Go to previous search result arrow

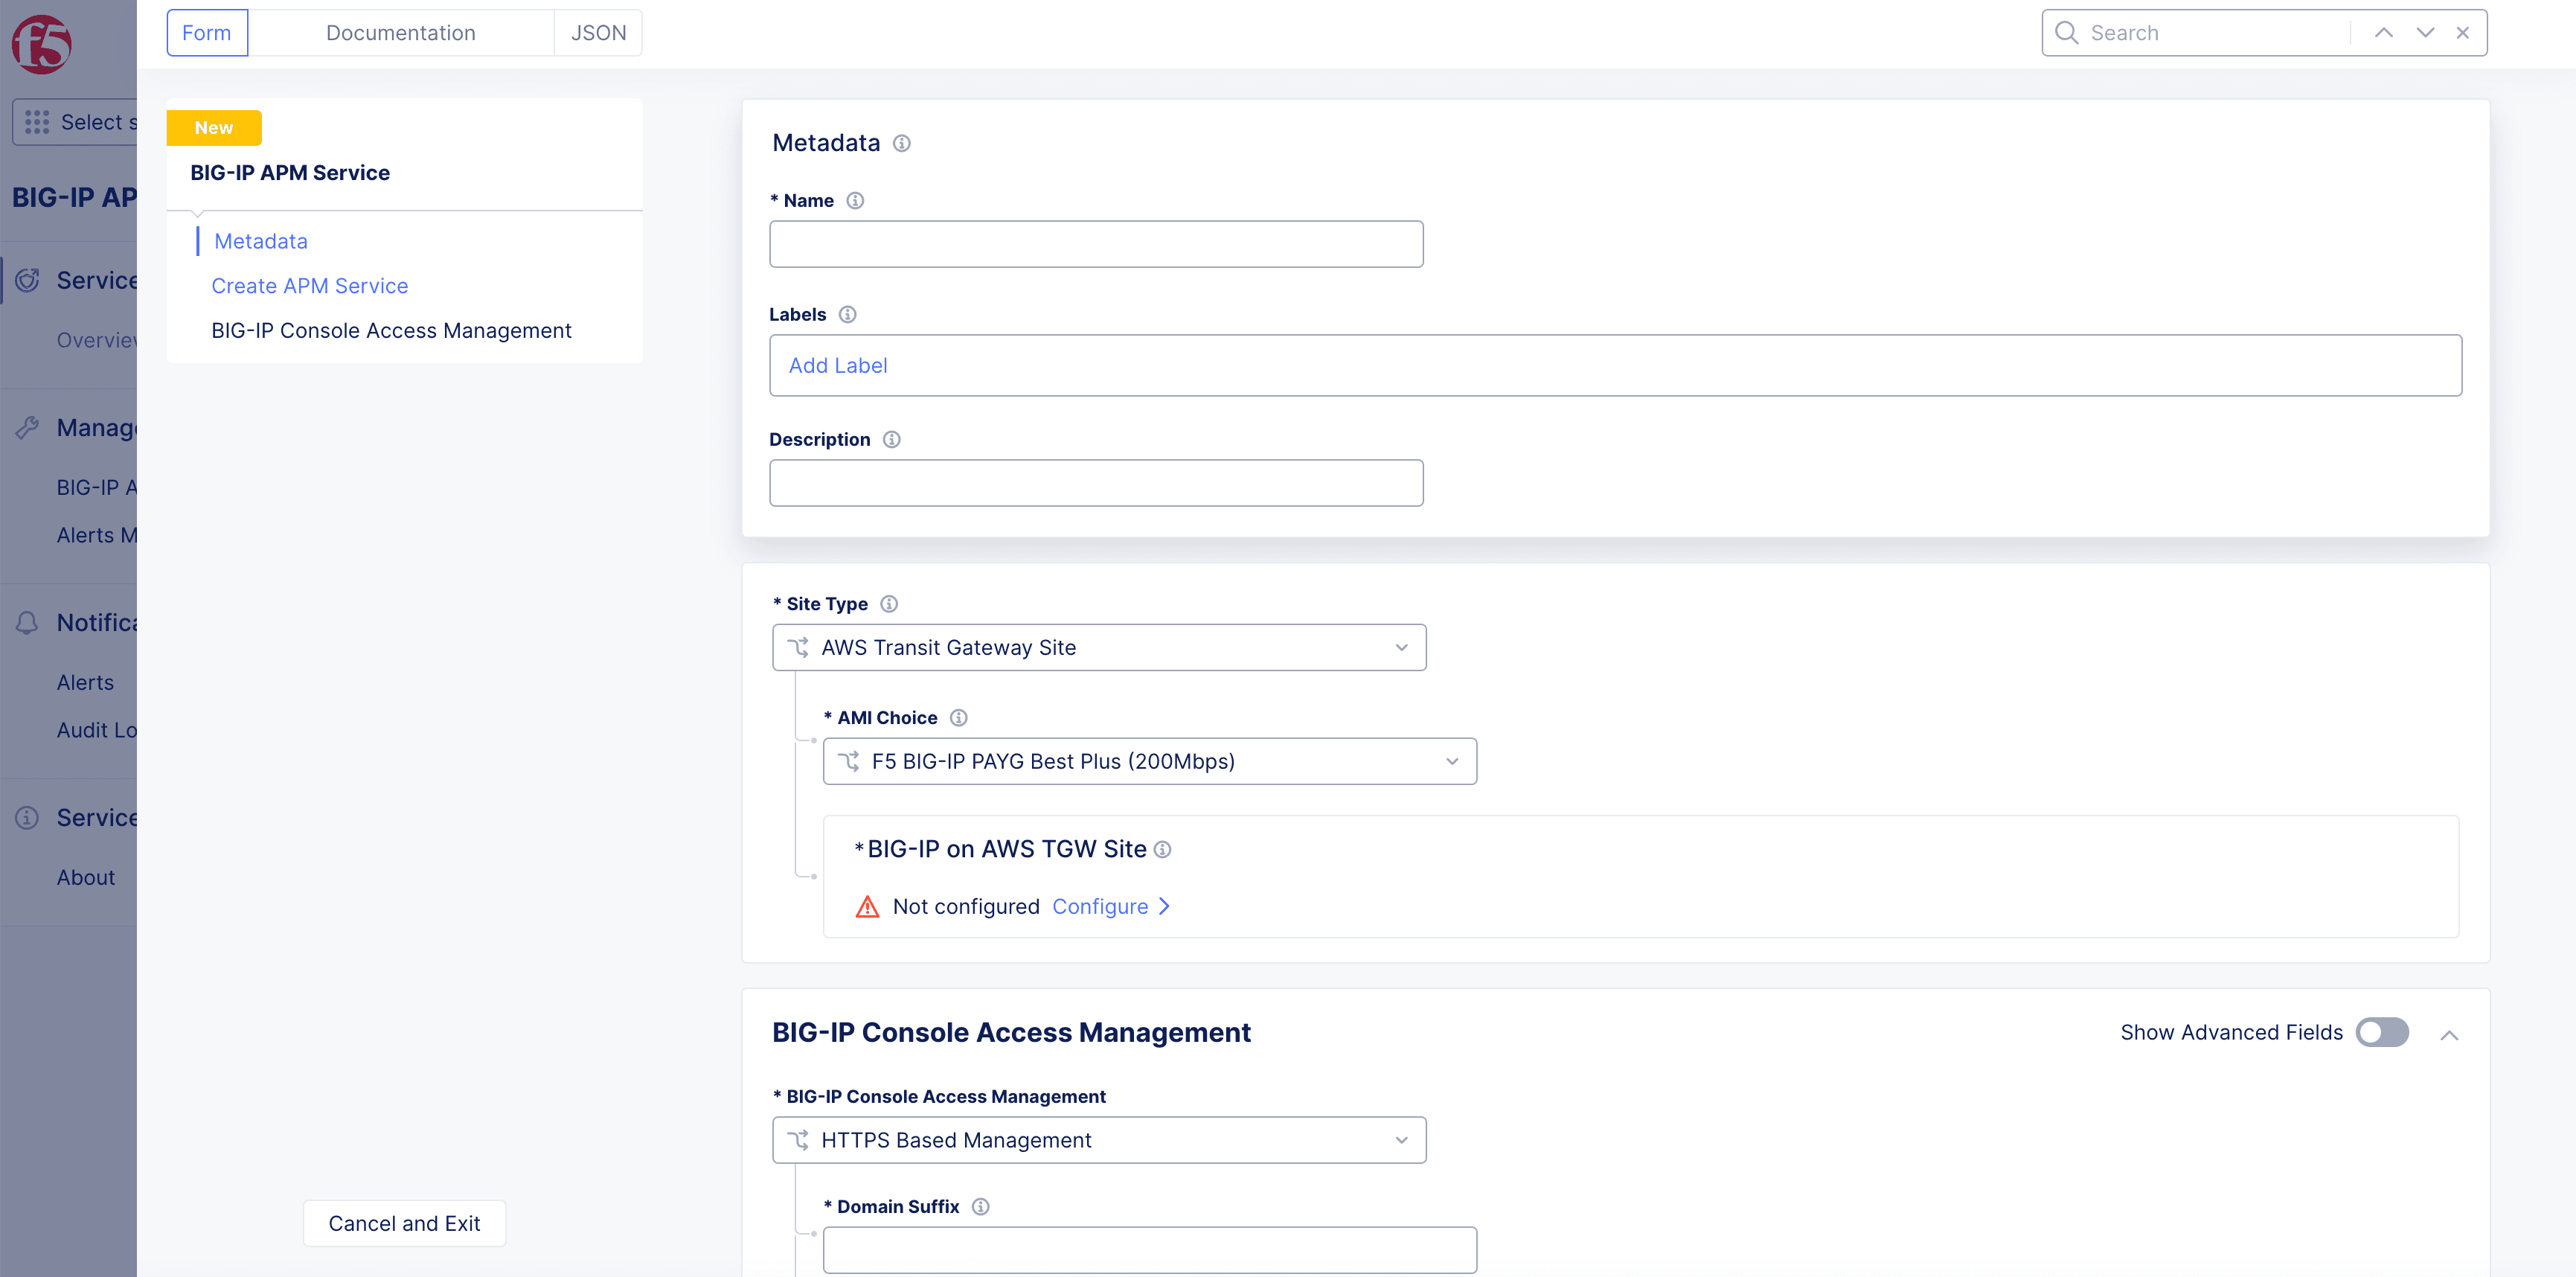(x=2384, y=33)
